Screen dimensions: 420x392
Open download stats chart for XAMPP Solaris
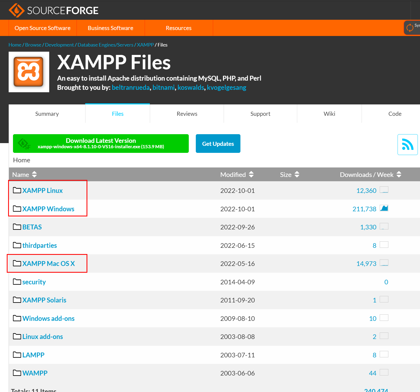tap(384, 299)
